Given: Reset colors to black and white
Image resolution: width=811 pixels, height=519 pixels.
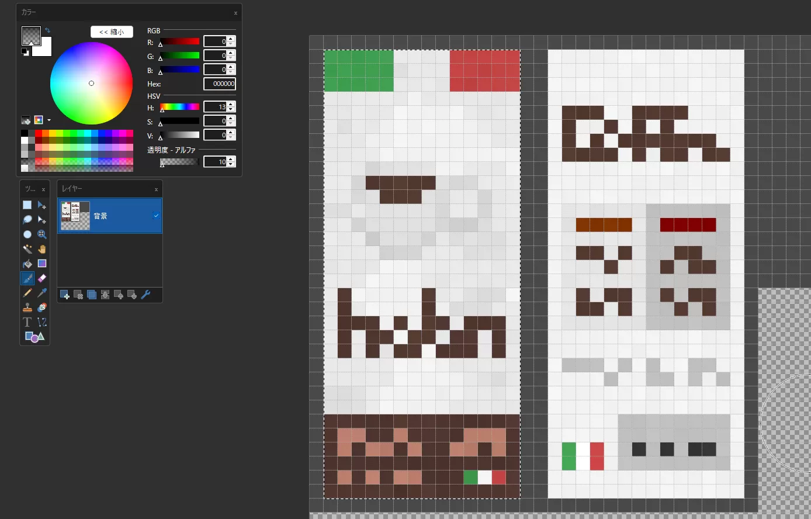Looking at the screenshot, I should [25, 52].
